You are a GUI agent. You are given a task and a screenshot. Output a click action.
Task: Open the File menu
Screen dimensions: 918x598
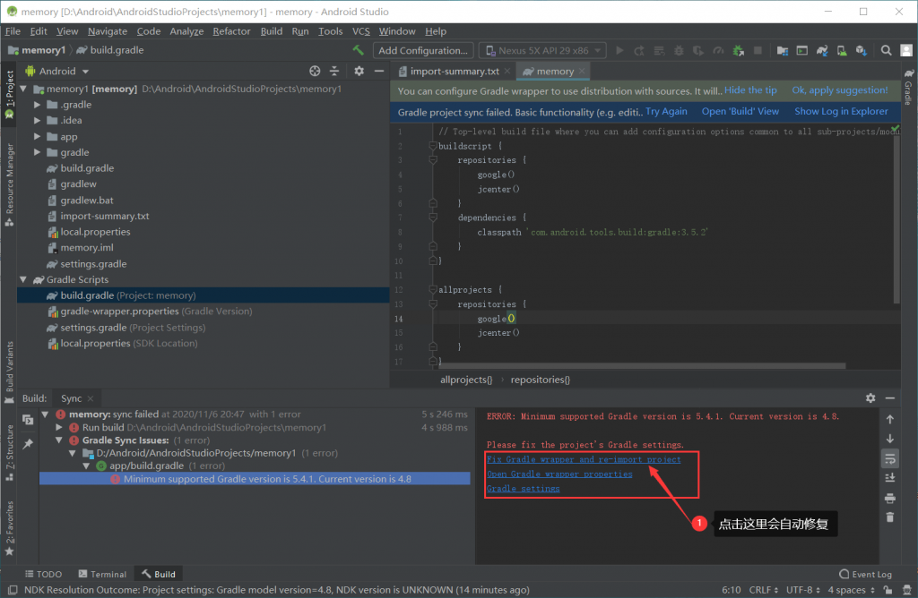click(13, 31)
